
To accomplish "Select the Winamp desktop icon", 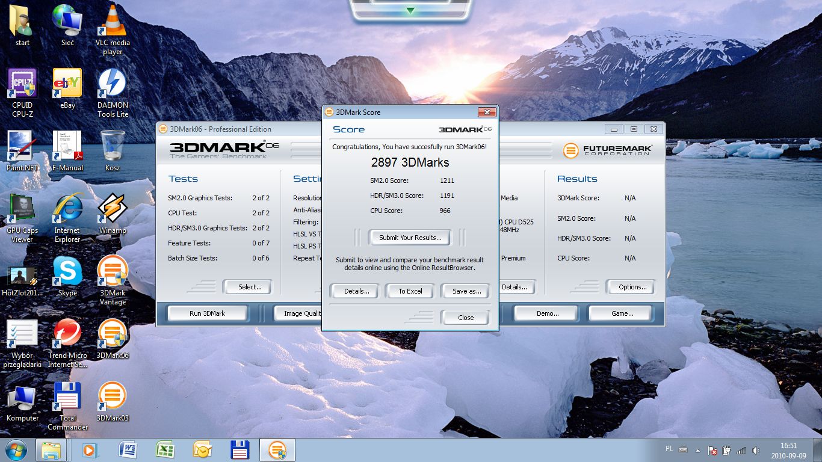I will (x=113, y=214).
